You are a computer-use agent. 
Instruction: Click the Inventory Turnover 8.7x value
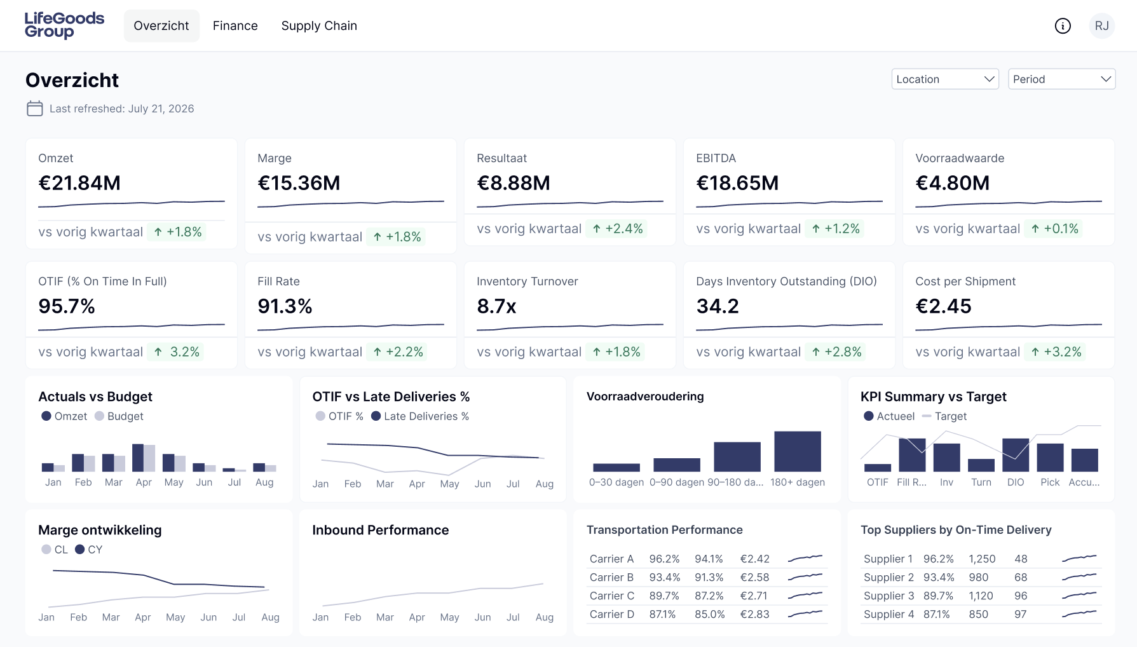click(x=496, y=306)
